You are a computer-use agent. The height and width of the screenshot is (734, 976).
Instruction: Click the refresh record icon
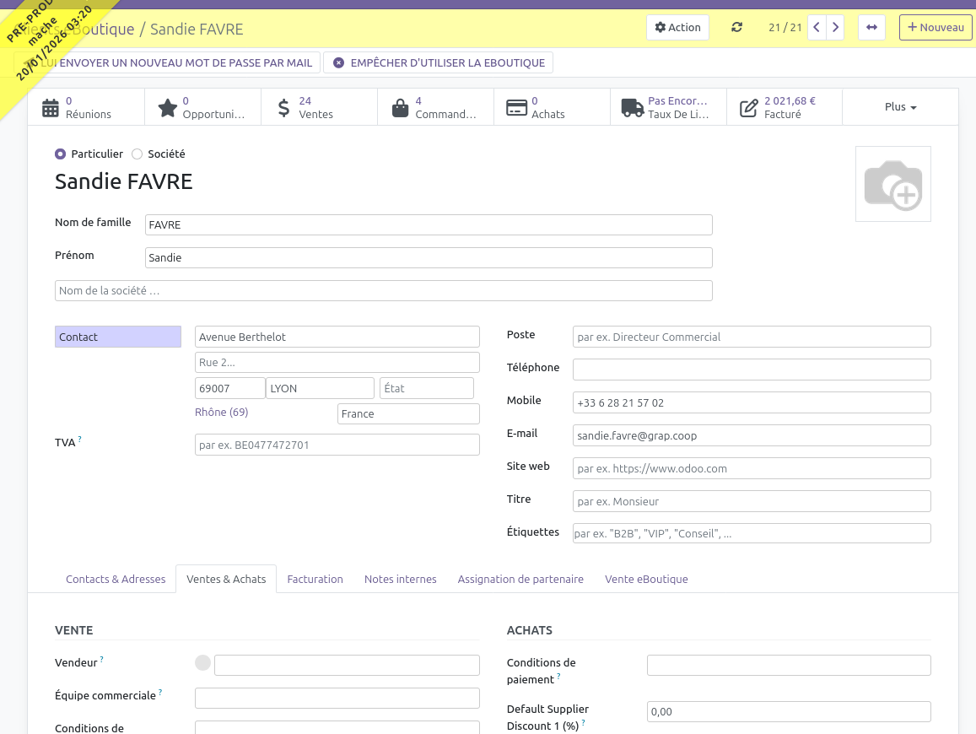736,27
